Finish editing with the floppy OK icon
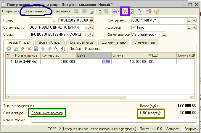This screenshot has width=201, height=133. [x=36, y=49]
